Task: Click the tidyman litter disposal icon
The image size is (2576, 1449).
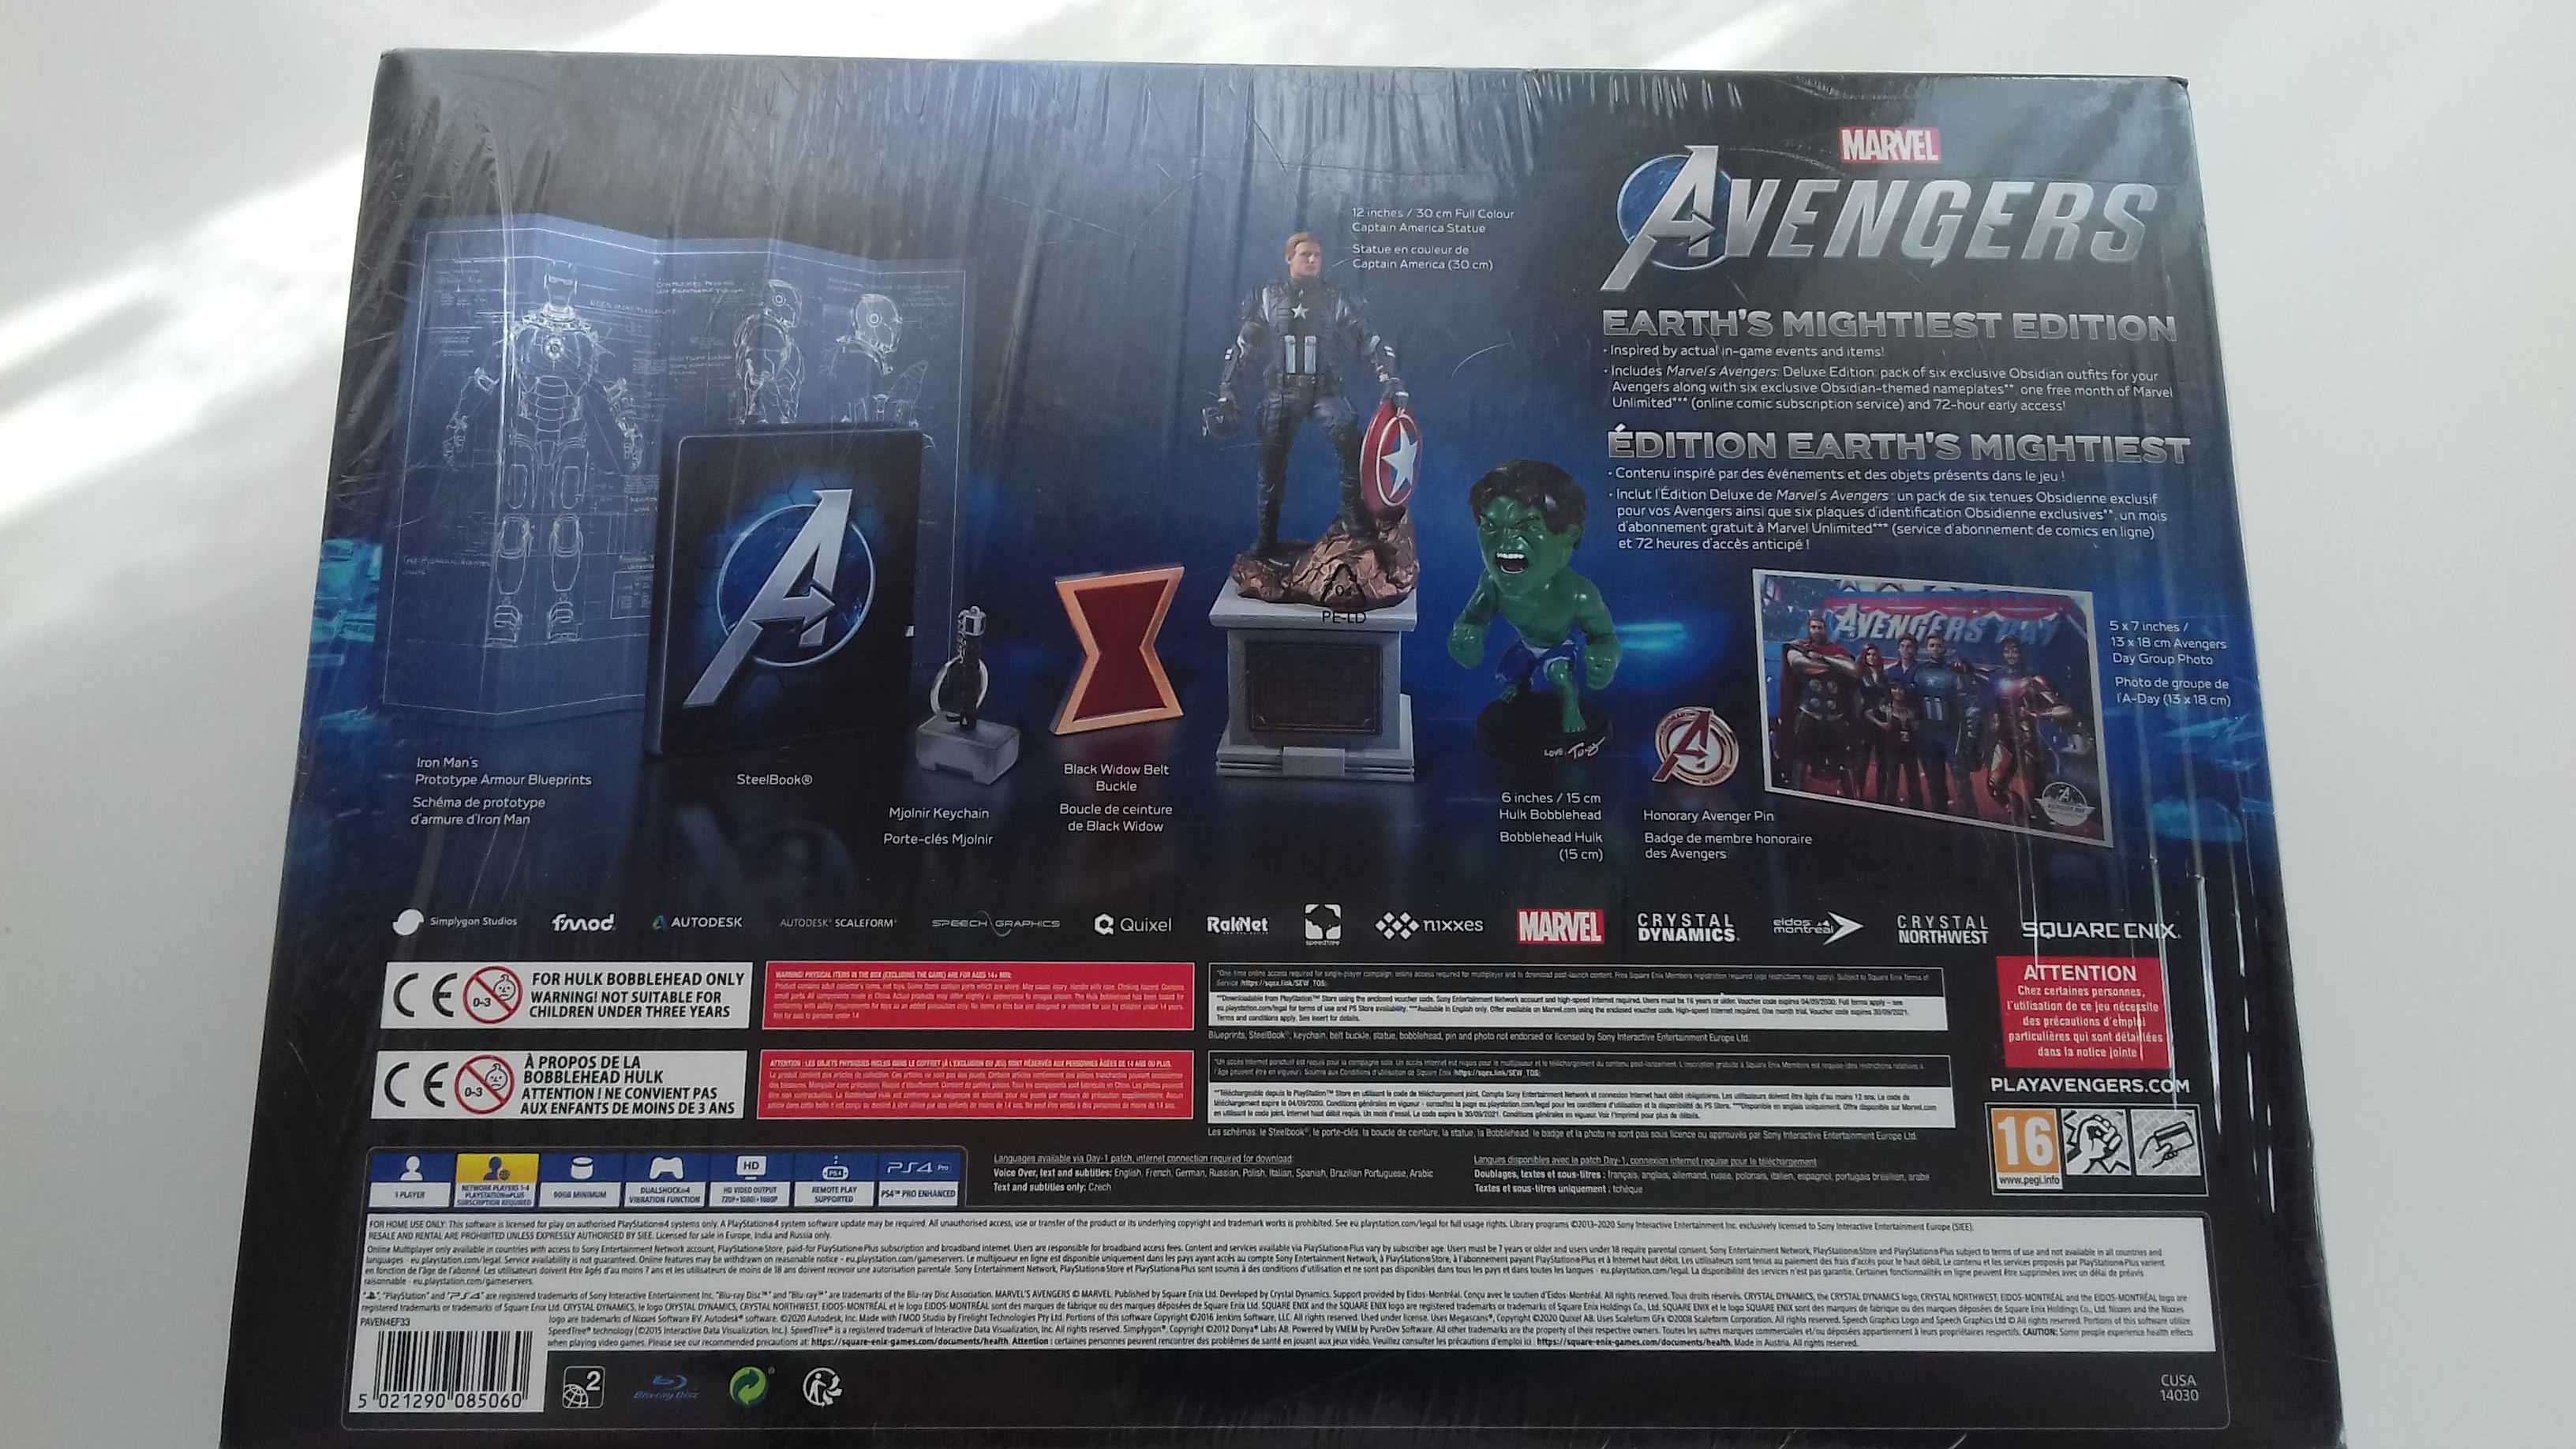Action: (822, 1387)
